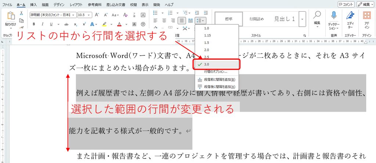Click the enclosed character border A icon

pos(143,15)
